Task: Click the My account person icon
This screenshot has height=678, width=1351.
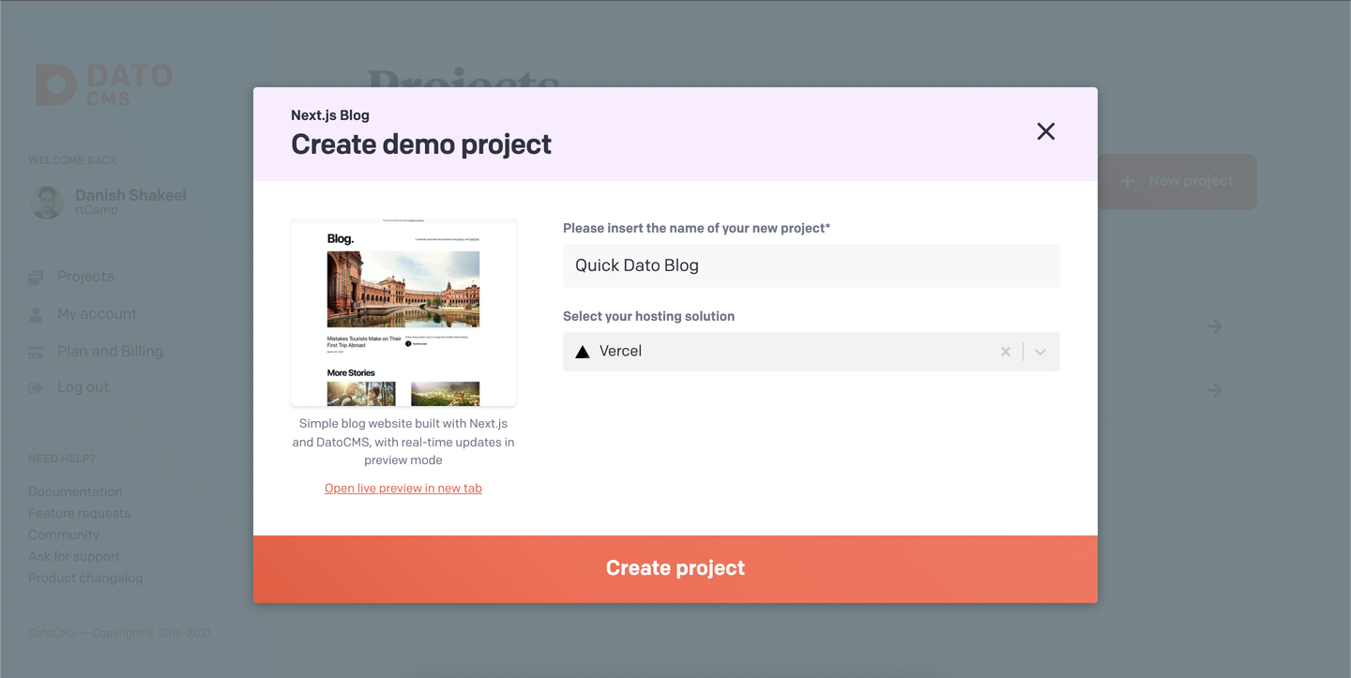Action: (36, 315)
